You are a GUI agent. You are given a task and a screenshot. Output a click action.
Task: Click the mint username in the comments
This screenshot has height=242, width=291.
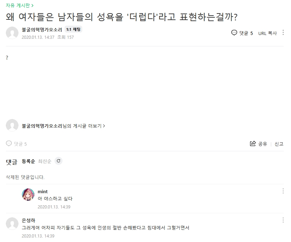click(43, 191)
